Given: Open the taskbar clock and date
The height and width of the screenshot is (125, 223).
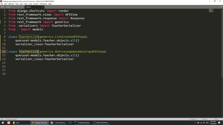Looking at the screenshot, I should tap(213, 123).
